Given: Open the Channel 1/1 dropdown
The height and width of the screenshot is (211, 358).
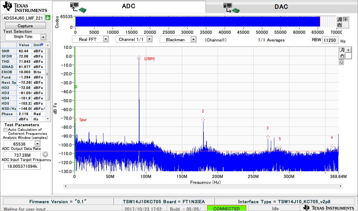Looking at the screenshot, I should tap(149, 39).
